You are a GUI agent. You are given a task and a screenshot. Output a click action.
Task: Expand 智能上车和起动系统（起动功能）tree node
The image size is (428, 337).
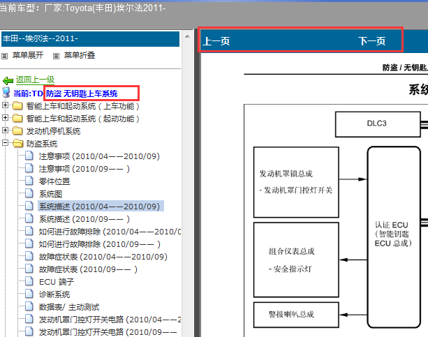click(x=5, y=118)
